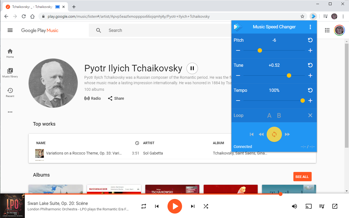
Task: Open artist Sol Gabetta link
Action: [153, 153]
